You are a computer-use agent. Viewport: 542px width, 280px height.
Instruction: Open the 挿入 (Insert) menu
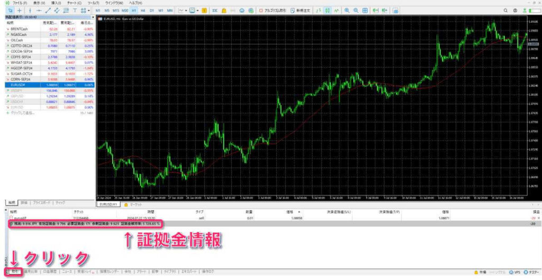tap(56, 3)
